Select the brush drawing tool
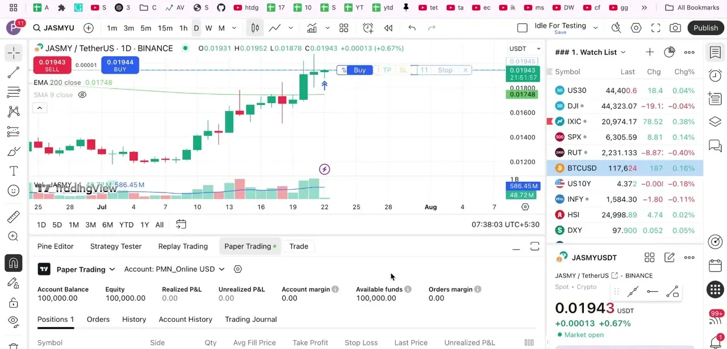 point(14,151)
